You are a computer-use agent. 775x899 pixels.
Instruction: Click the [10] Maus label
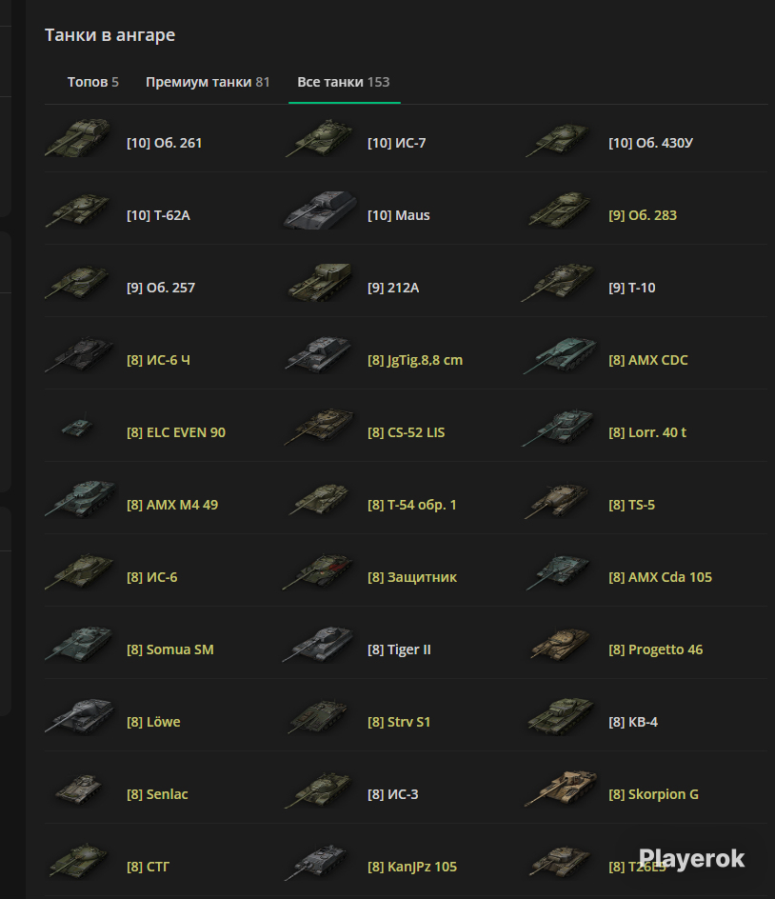[398, 215]
